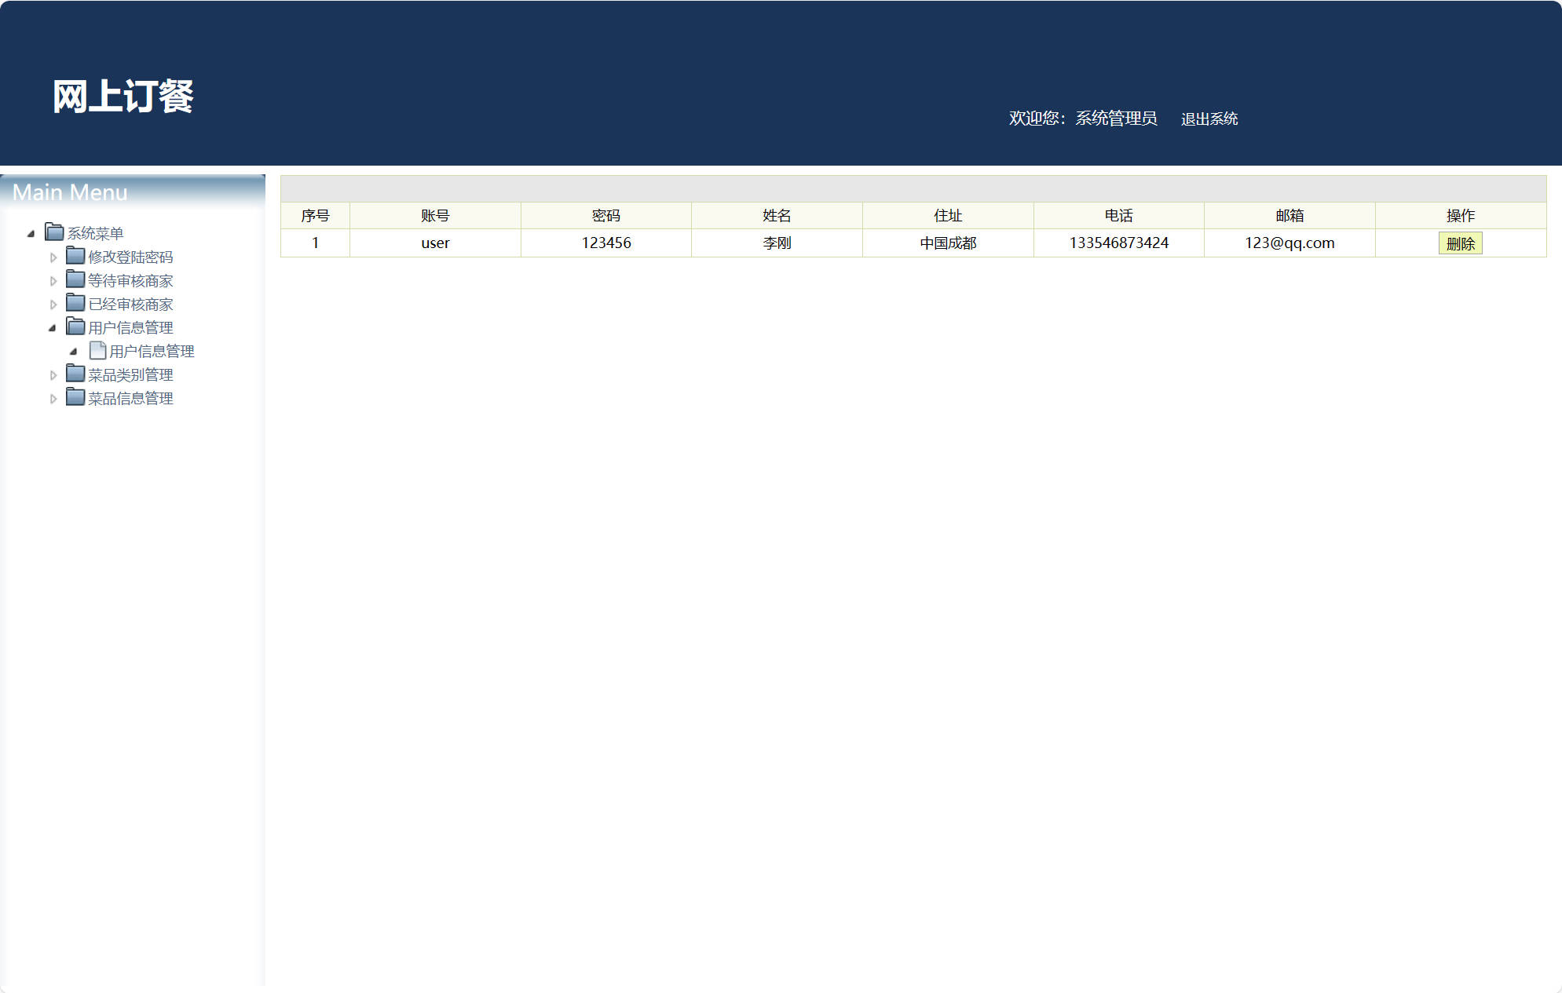This screenshot has height=993, width=1562.
Task: Click the document icon of 用户信息管理 leaf
Action: (97, 350)
